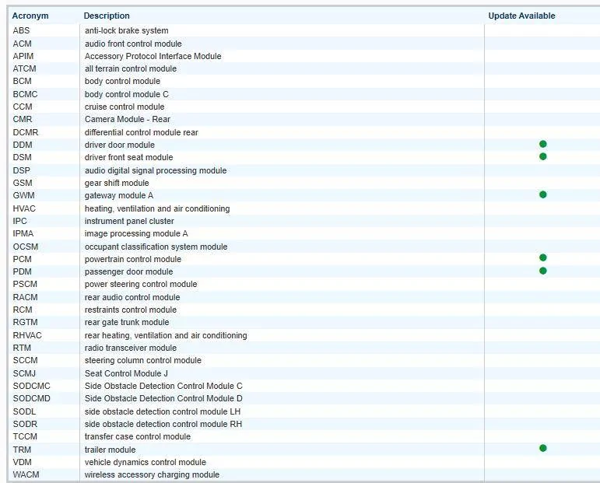Select 'Camera Module - Rear' entry
The width and height of the screenshot is (600, 483).
(x=127, y=120)
